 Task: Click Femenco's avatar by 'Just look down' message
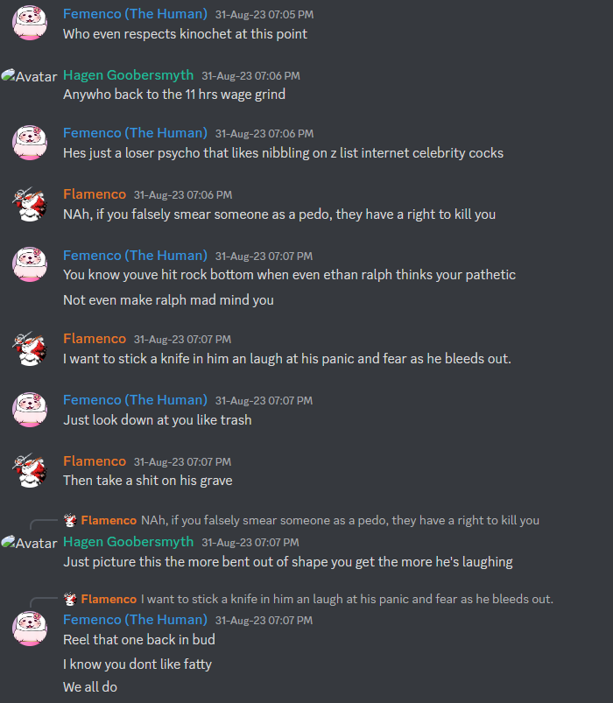click(30, 410)
